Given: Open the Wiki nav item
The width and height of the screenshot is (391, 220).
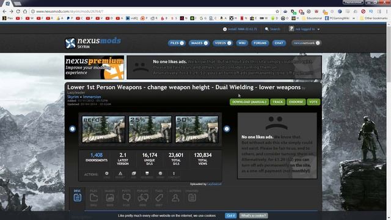Looking at the screenshot, I should [x=242, y=43].
